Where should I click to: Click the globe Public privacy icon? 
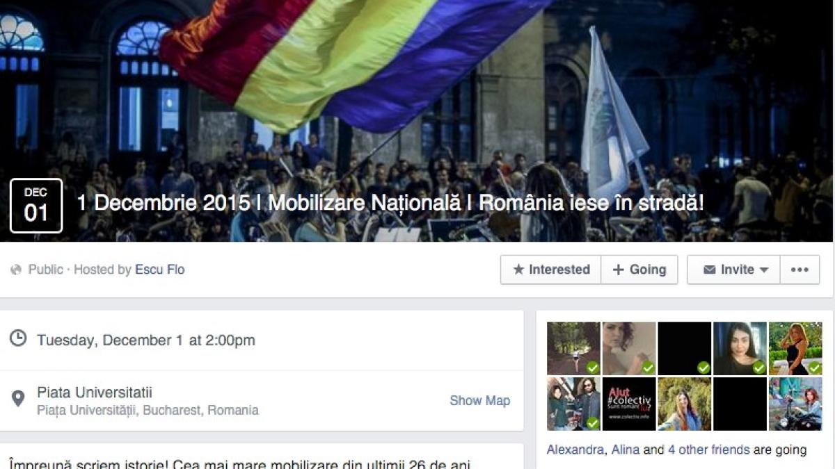coord(16,270)
